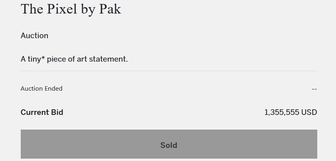This screenshot has height=161, width=336.
Task: Click the "The Pixel by Pak" heading
Action: [71, 9]
